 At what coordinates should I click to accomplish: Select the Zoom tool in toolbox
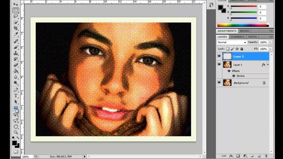click(x=16, y=132)
